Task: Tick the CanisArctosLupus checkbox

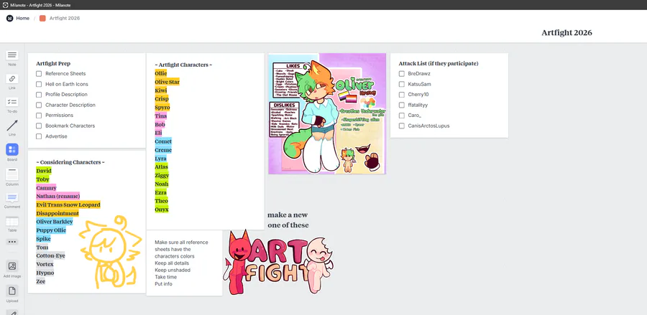Action: (x=401, y=126)
